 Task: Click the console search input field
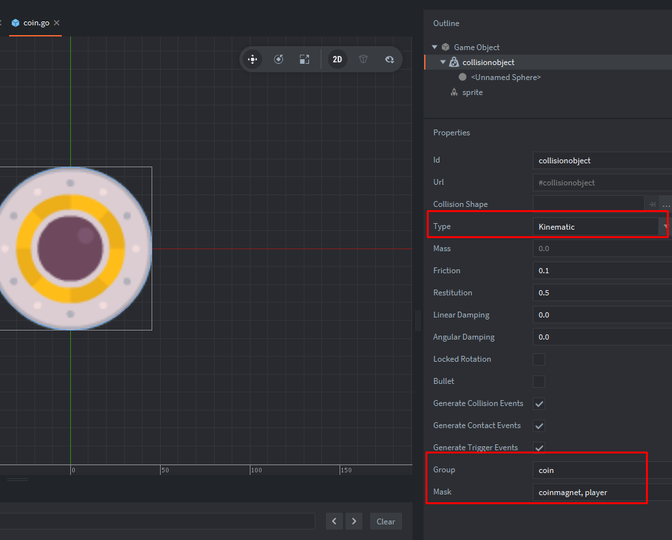tap(157, 522)
